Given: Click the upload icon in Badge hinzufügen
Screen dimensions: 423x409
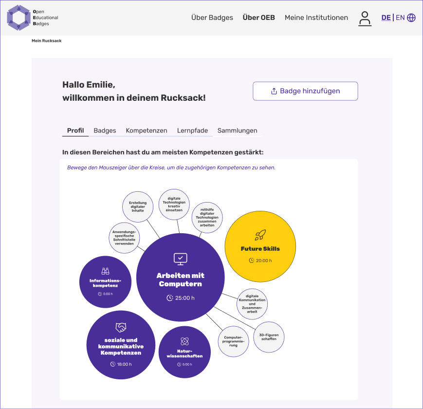Looking at the screenshot, I should pyautogui.click(x=274, y=91).
